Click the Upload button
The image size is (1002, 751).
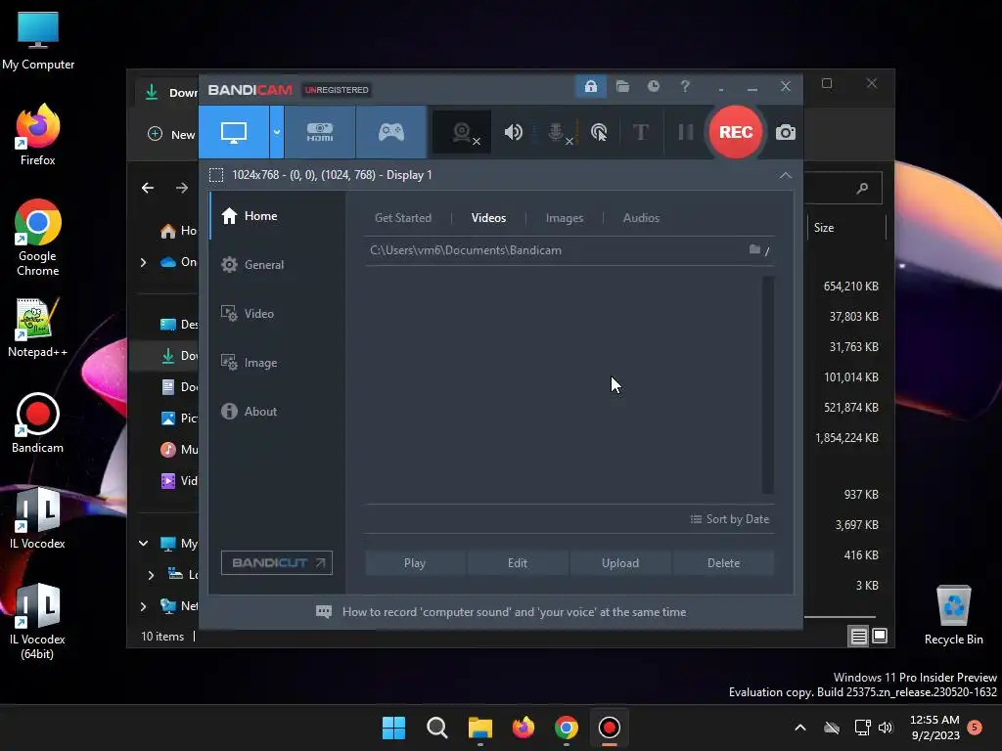(x=619, y=563)
